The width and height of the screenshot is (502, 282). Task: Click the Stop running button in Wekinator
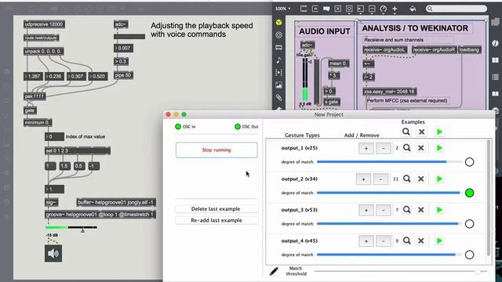click(x=216, y=150)
